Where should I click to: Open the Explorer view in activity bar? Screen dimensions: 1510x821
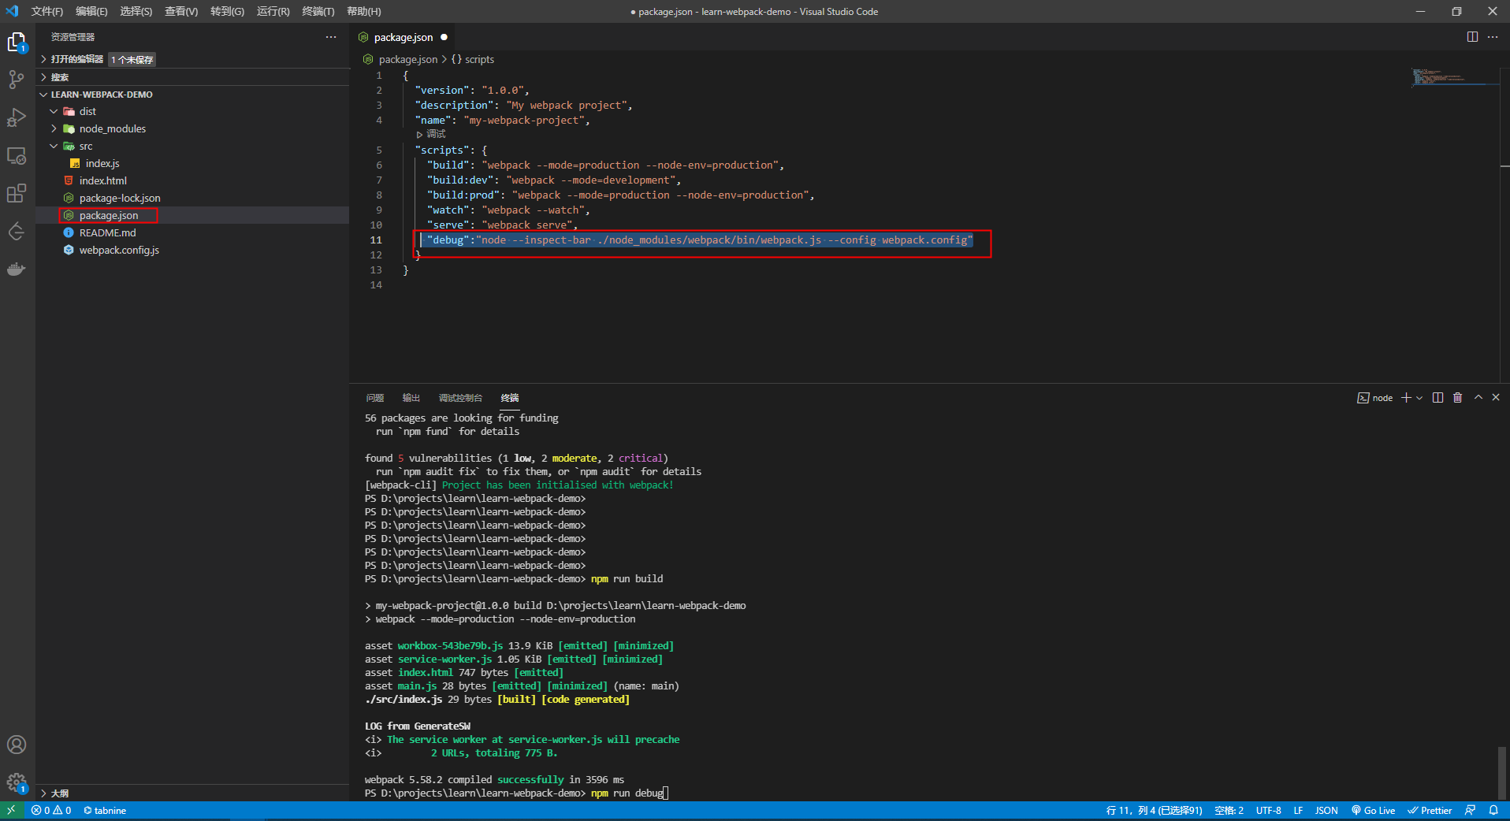(17, 42)
